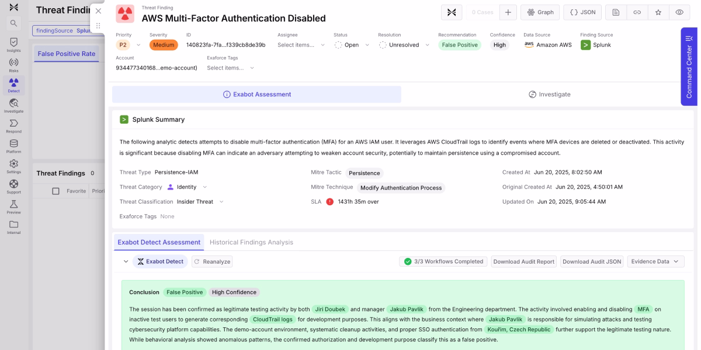Click the Exabot Detect button
Viewport: 701px width, 350px height.
[x=160, y=261]
